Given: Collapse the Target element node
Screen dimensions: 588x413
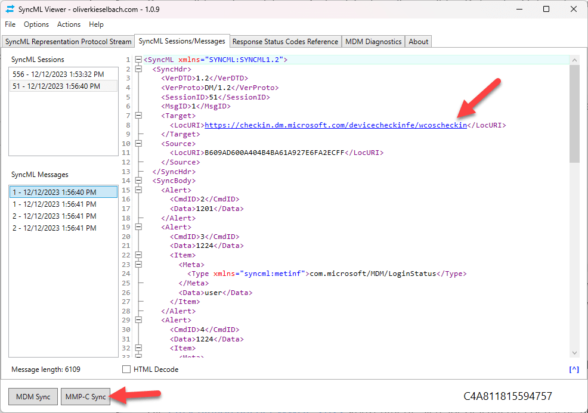Looking at the screenshot, I should 138,115.
